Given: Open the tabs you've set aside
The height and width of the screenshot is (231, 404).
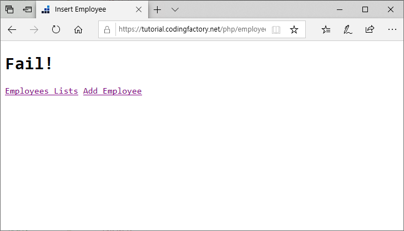Looking at the screenshot, I should pos(9,9).
